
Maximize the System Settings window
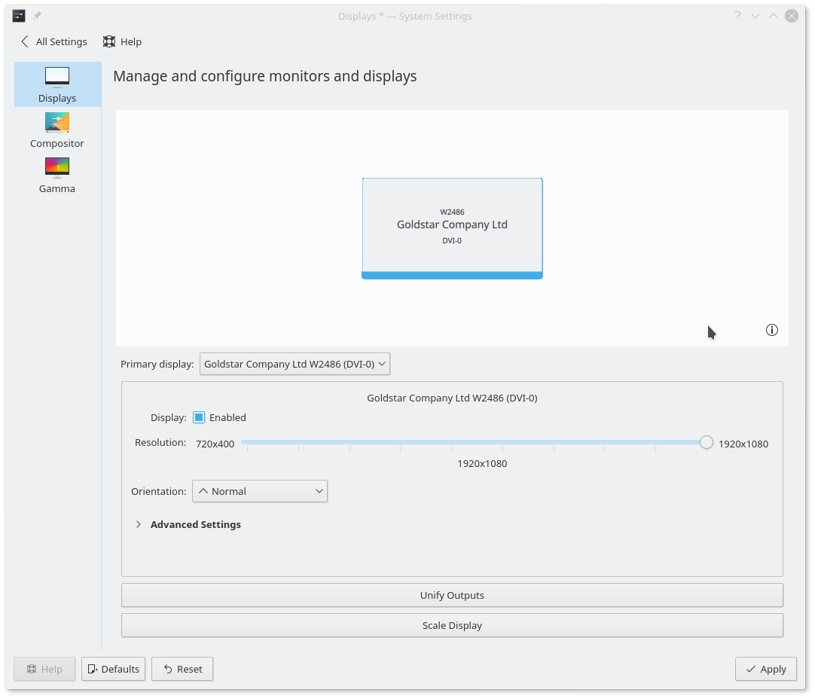(774, 16)
